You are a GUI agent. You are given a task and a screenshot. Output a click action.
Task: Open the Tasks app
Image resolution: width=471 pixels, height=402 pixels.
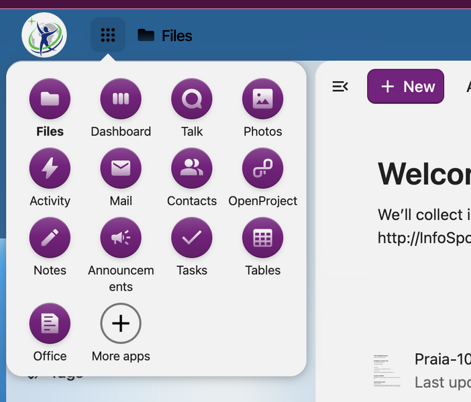coord(192,238)
